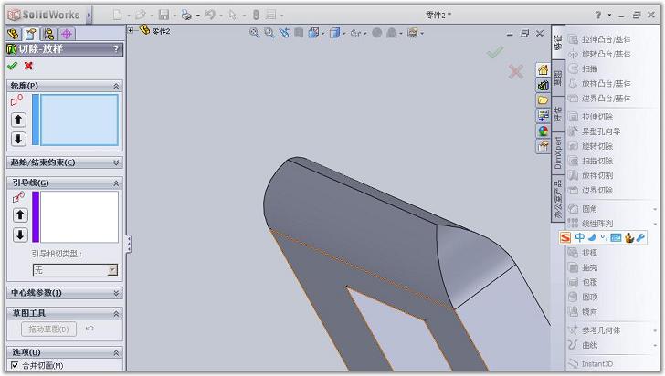Screen dimensions: 665x376
Task: Open the DimXpertManager tab
Action: (67, 34)
